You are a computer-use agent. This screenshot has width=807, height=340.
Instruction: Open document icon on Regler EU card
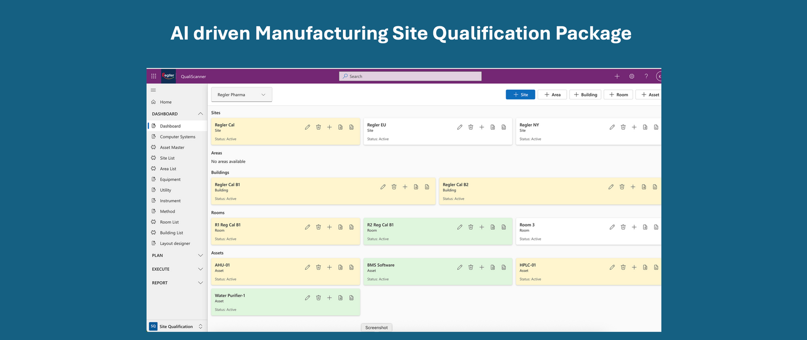click(x=493, y=127)
